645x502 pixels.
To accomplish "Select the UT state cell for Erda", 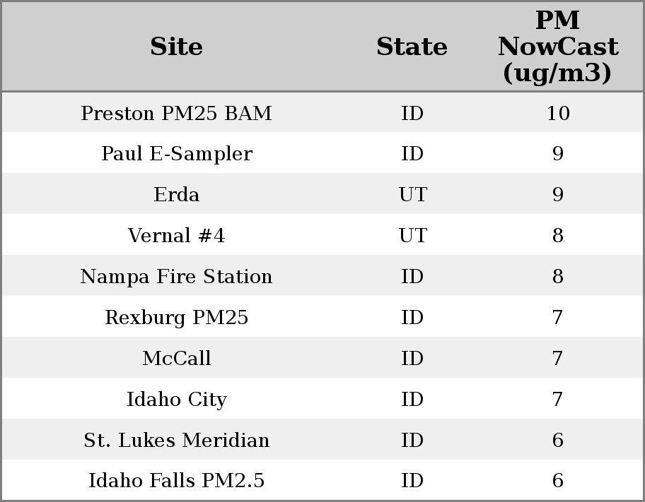I will [412, 195].
